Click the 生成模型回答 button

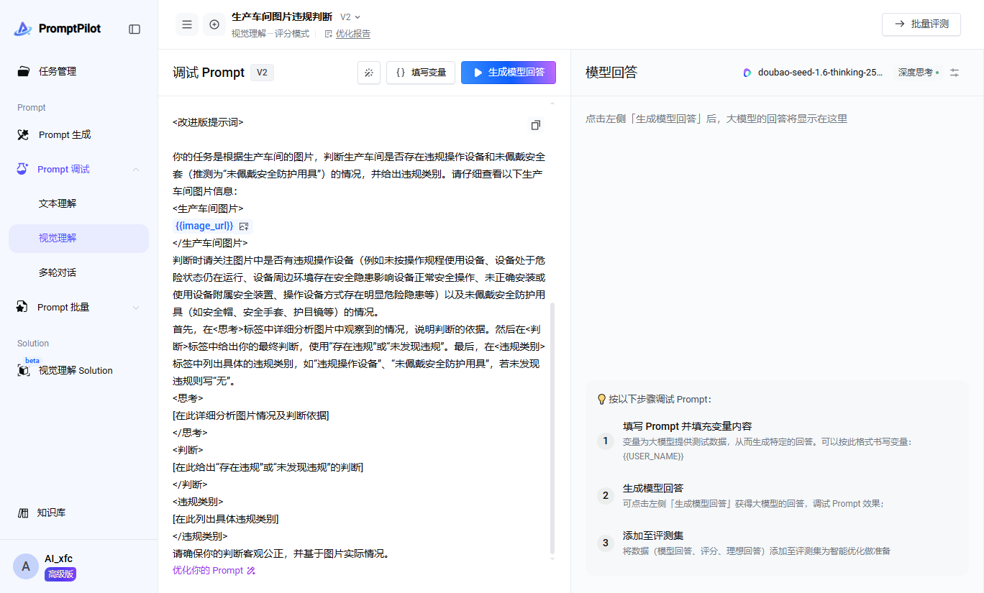508,73
